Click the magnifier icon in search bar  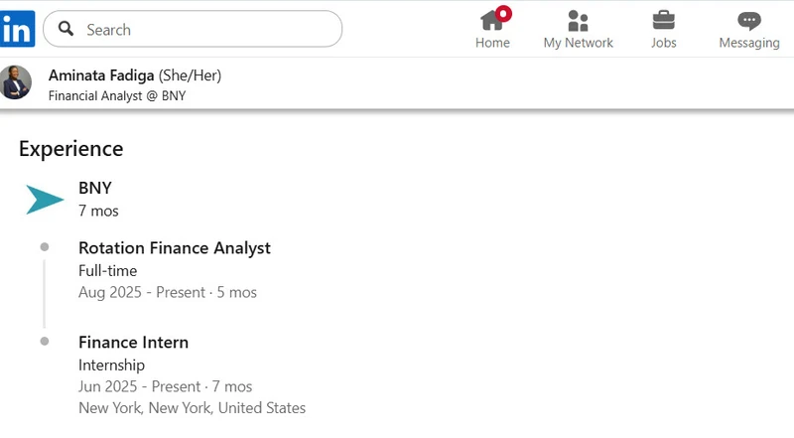66,29
